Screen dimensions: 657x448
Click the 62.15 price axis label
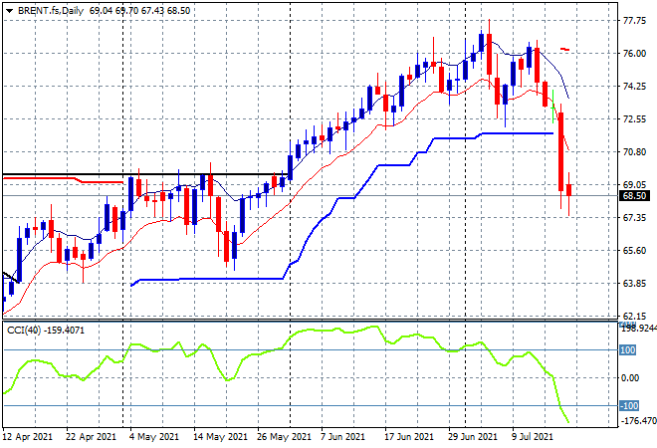coord(634,316)
